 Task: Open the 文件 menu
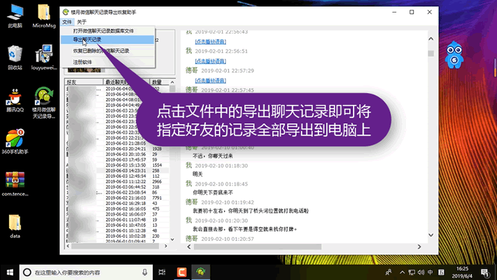67,22
